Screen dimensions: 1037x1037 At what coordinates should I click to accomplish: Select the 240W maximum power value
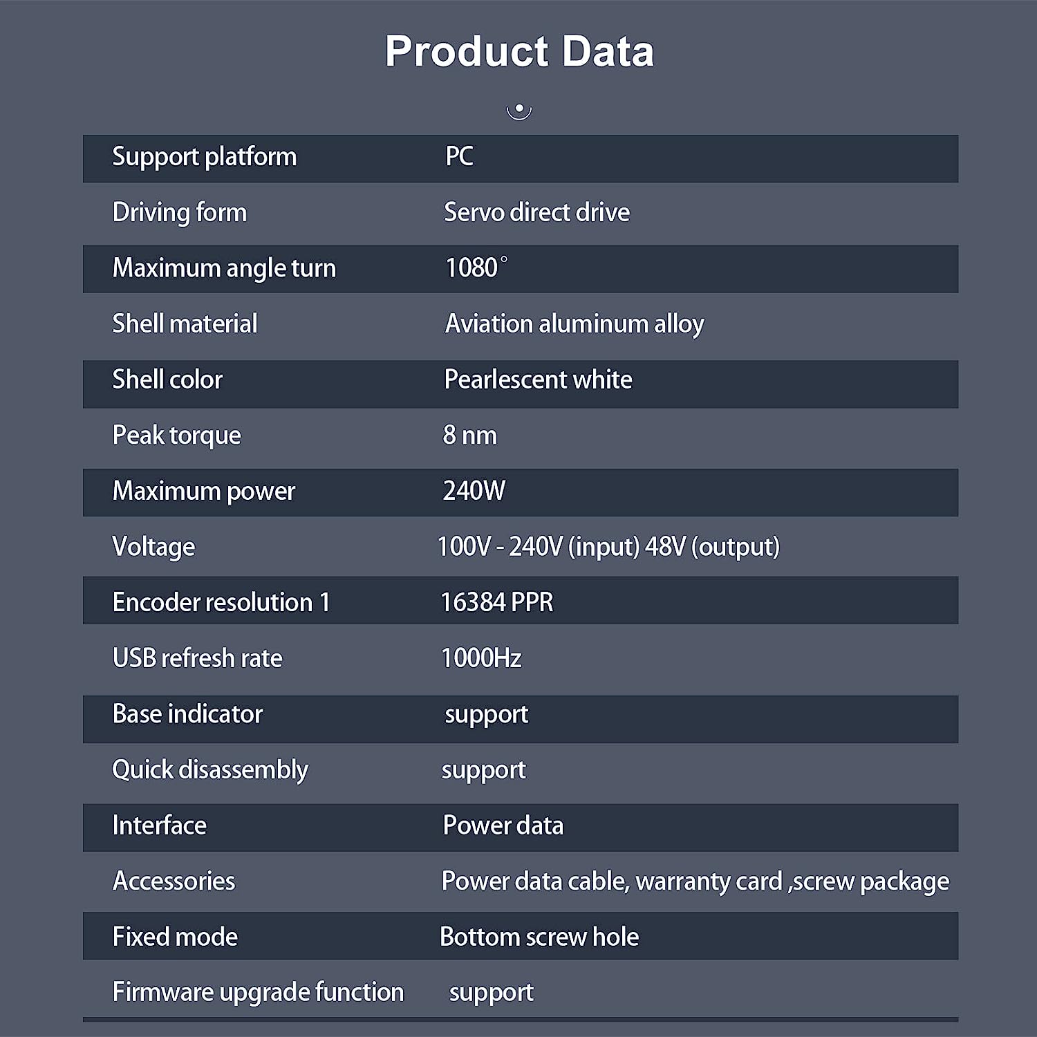pos(474,491)
